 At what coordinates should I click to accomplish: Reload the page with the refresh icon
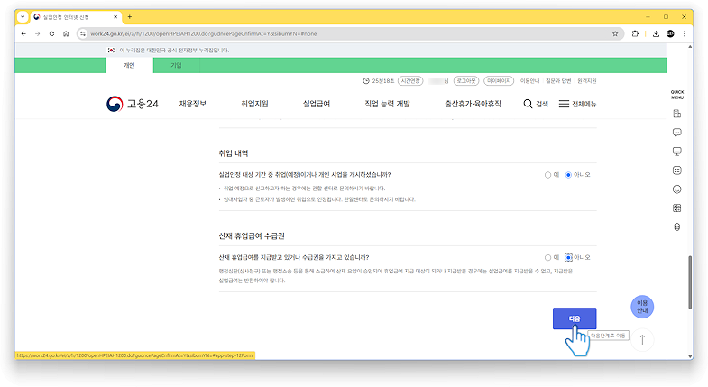(x=52, y=34)
